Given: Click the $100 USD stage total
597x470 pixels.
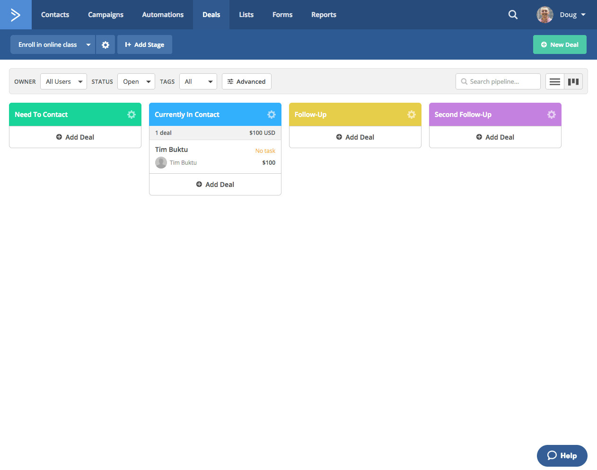Looking at the screenshot, I should click(x=262, y=133).
